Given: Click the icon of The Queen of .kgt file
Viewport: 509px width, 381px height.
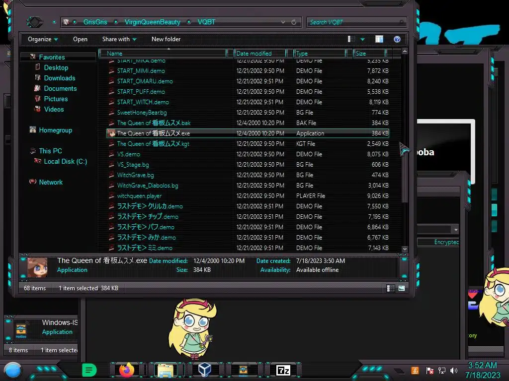Looking at the screenshot, I should 111,143.
